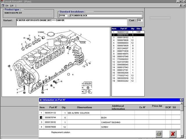Close the Information on Part N° window
The image size is (186, 139).
click(181, 100)
